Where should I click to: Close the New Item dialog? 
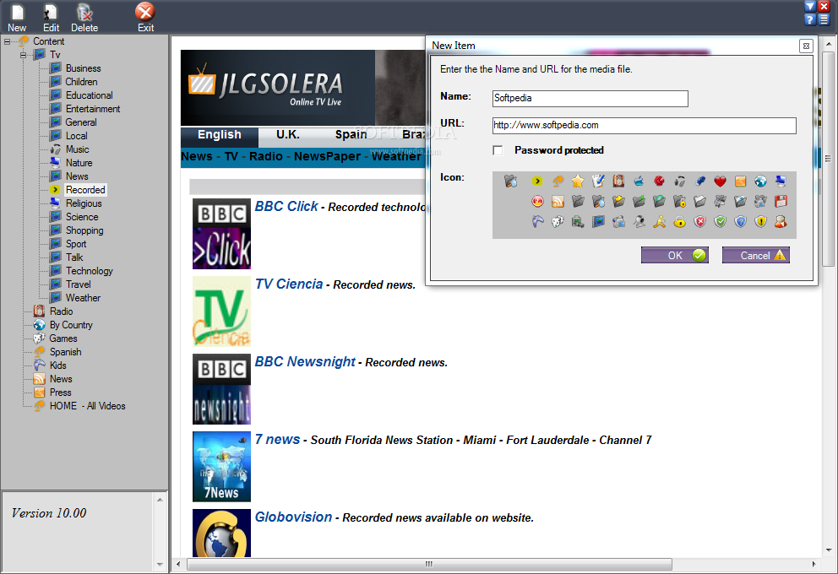[x=806, y=46]
